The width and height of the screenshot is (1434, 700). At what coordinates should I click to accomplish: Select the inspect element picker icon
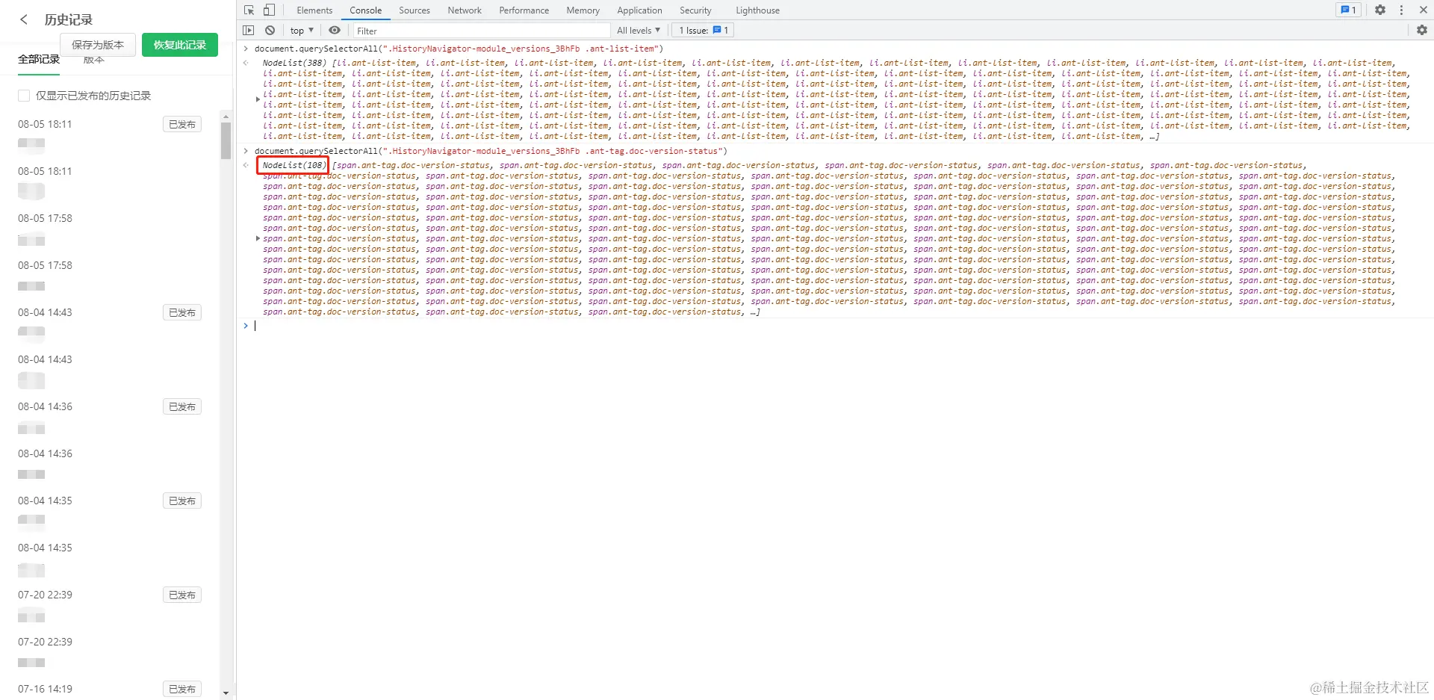249,10
